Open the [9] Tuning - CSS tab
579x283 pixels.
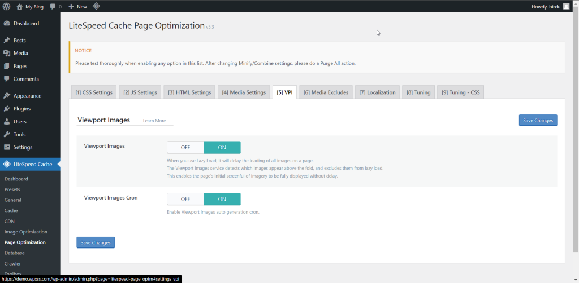pos(460,92)
